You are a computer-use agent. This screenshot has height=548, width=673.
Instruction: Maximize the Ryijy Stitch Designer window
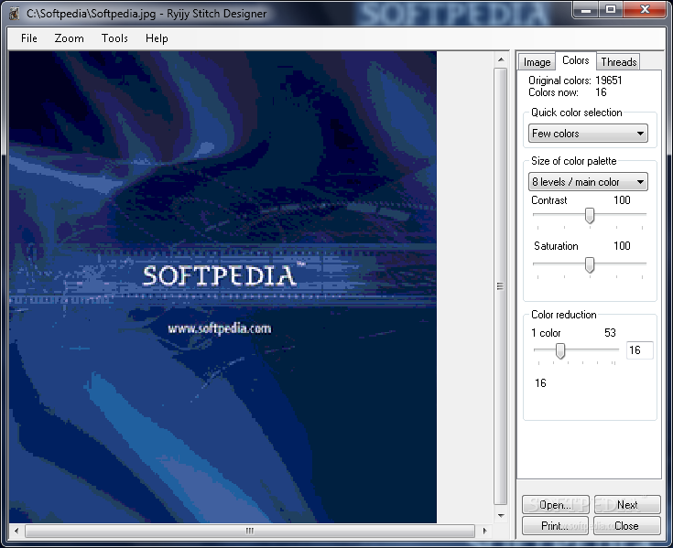point(611,9)
